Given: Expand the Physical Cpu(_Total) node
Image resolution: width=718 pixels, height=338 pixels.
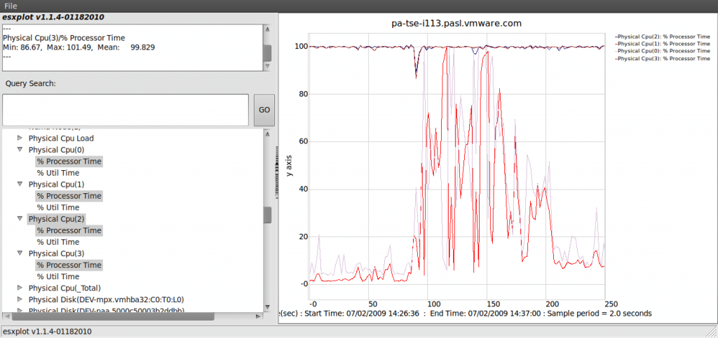Looking at the screenshot, I should click(x=20, y=288).
